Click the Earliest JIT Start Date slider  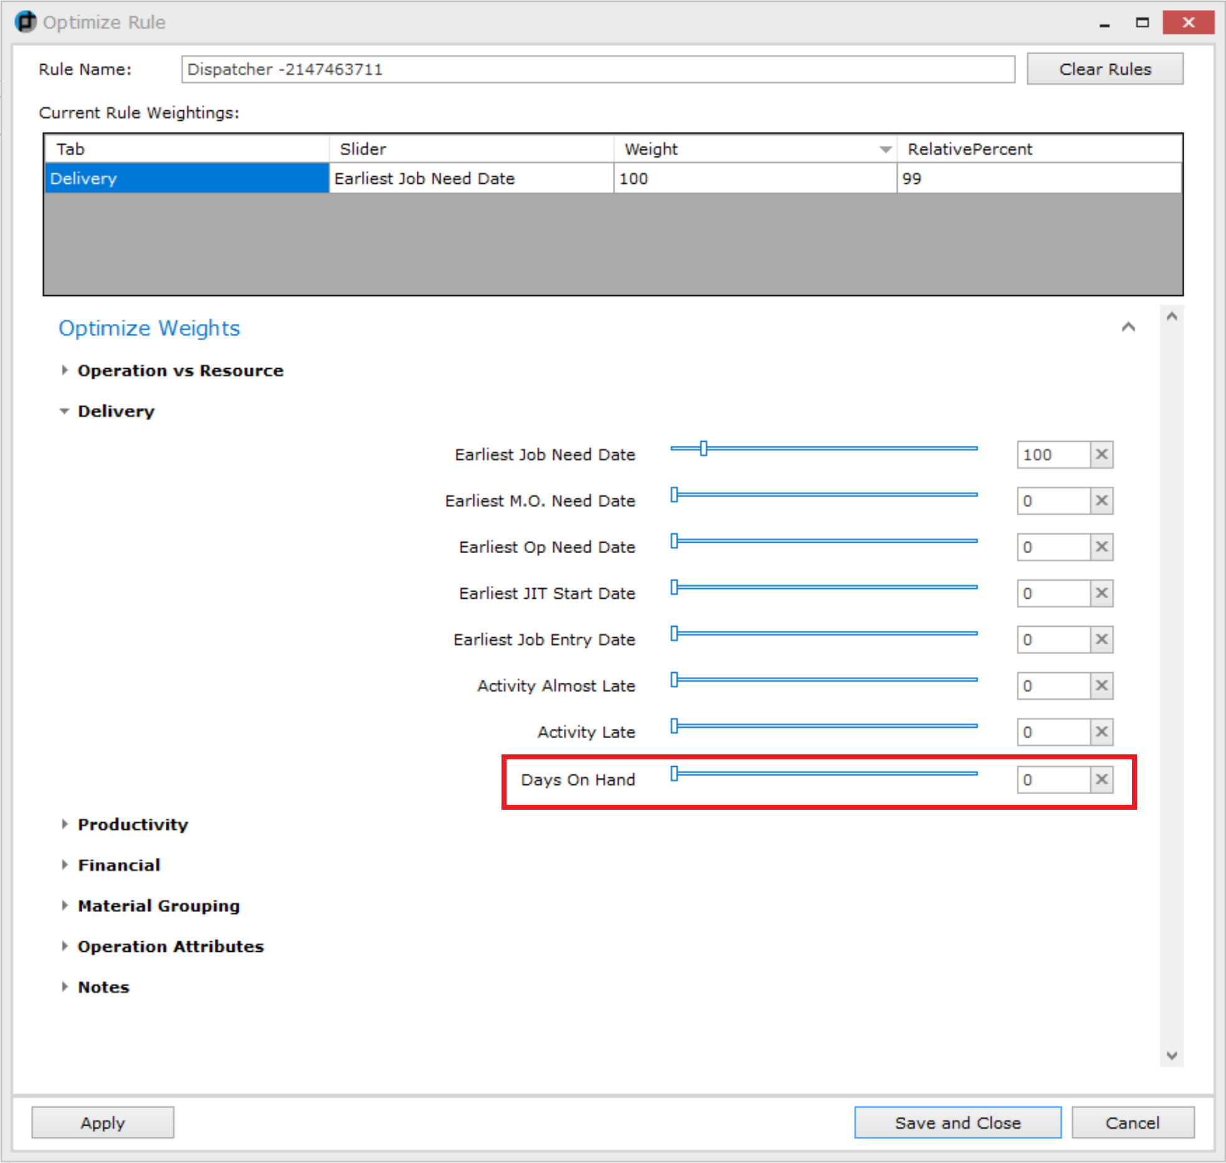pos(824,587)
